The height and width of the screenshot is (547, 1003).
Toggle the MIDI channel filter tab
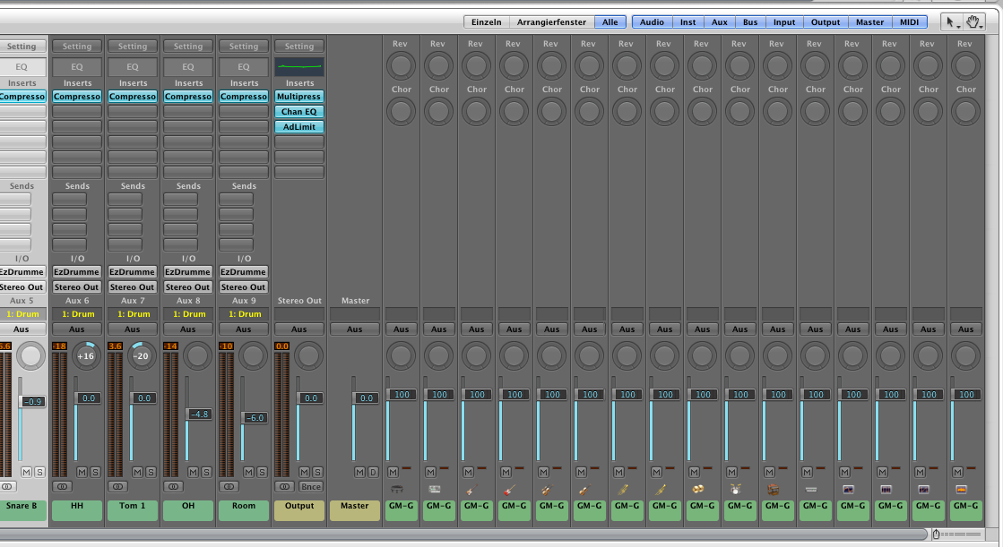click(x=909, y=22)
